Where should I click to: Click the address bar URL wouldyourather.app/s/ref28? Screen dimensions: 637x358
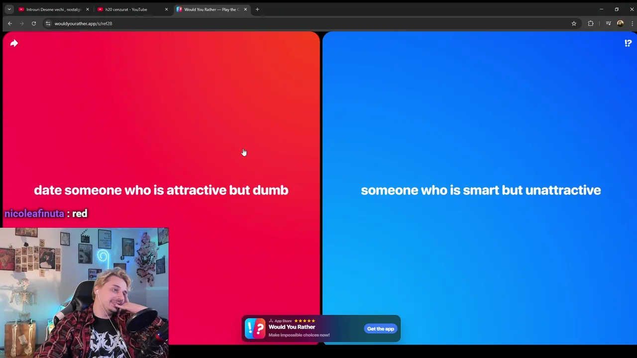(x=83, y=23)
